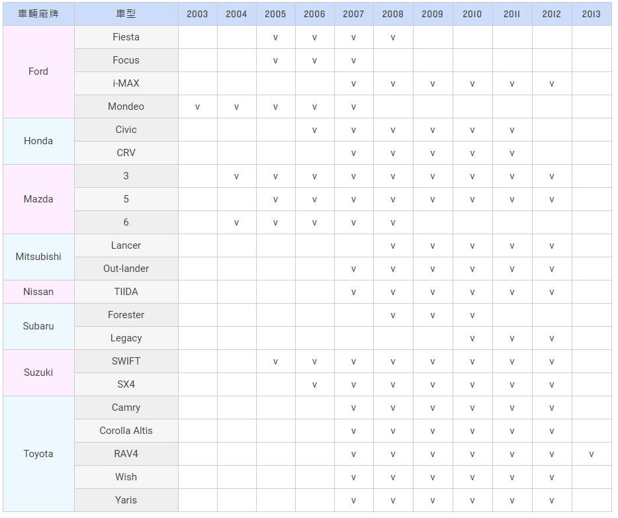Image resolution: width=618 pixels, height=518 pixels.
Task: Select the Honda brand cell
Action: [38, 141]
